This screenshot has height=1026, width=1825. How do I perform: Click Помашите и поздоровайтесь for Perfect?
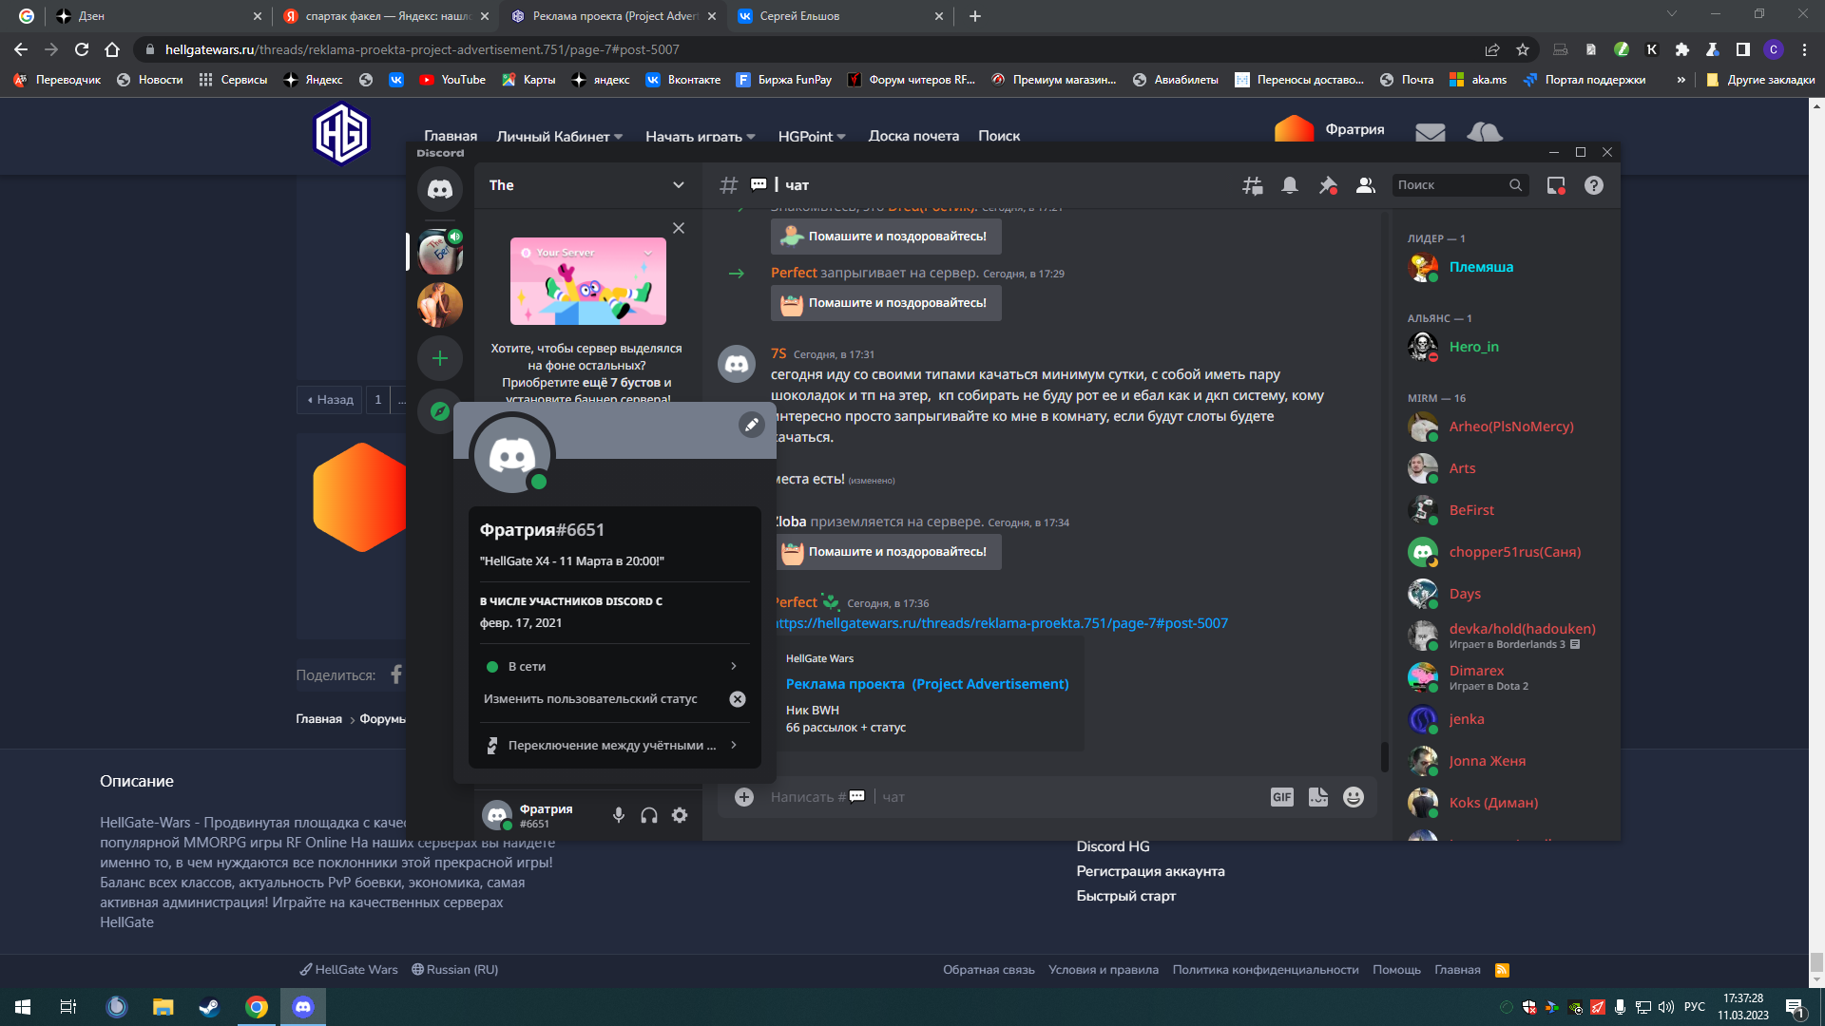click(x=886, y=303)
